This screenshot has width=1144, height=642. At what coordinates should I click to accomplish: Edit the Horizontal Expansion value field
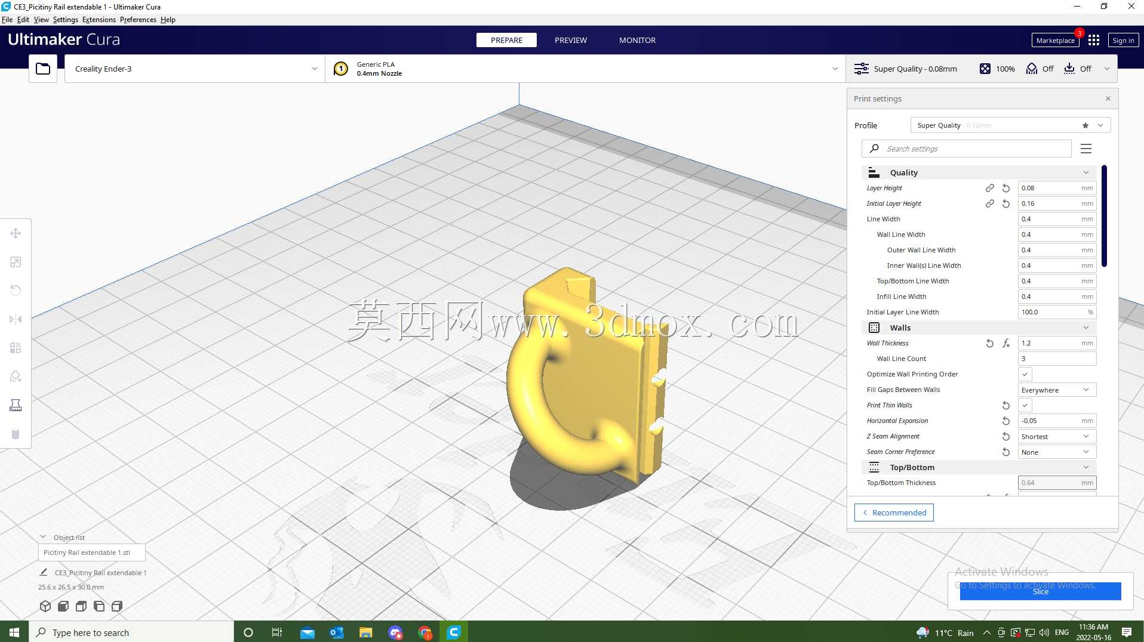point(1057,421)
